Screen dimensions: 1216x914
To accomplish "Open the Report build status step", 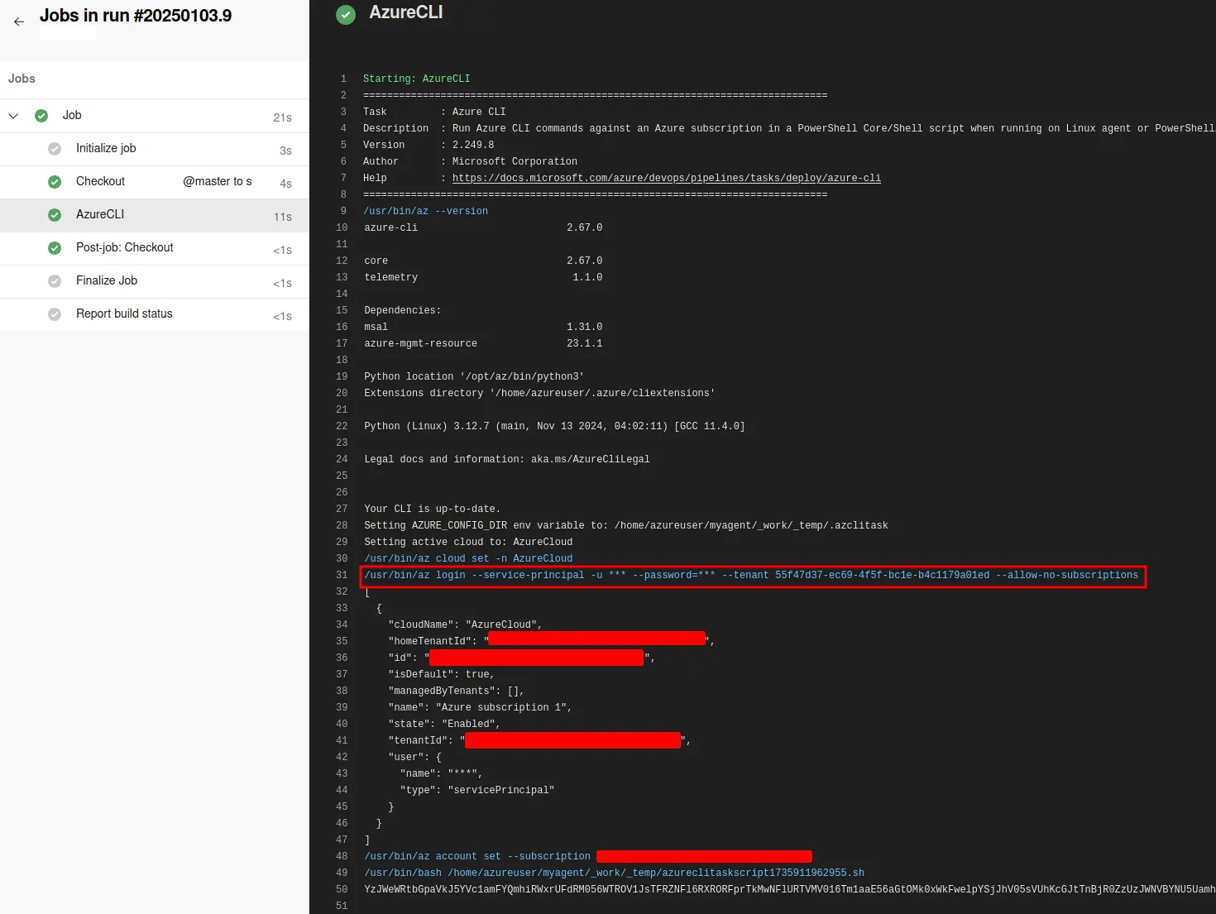I will (x=154, y=314).
